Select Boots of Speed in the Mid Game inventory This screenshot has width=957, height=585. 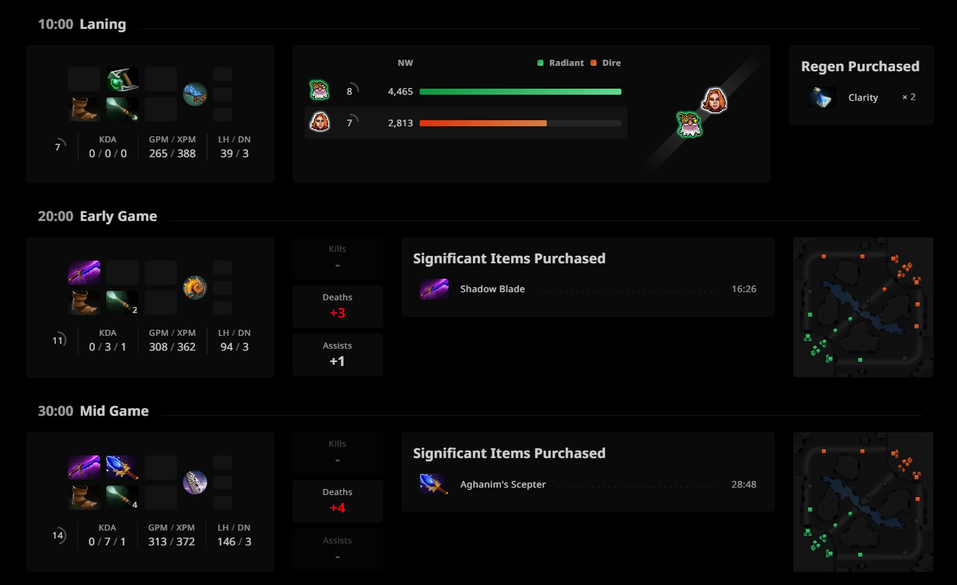coord(84,497)
